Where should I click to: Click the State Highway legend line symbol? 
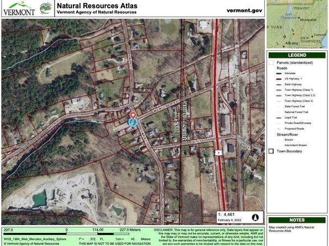click(x=279, y=84)
